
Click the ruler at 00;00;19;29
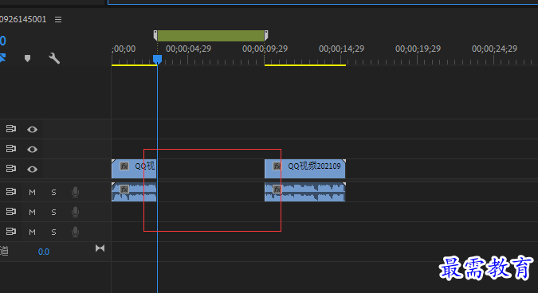point(418,49)
